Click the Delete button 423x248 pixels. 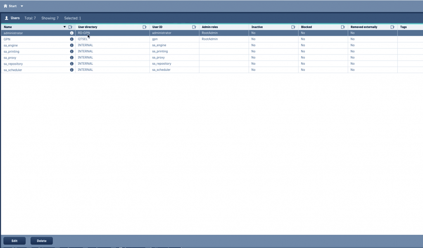(42, 241)
